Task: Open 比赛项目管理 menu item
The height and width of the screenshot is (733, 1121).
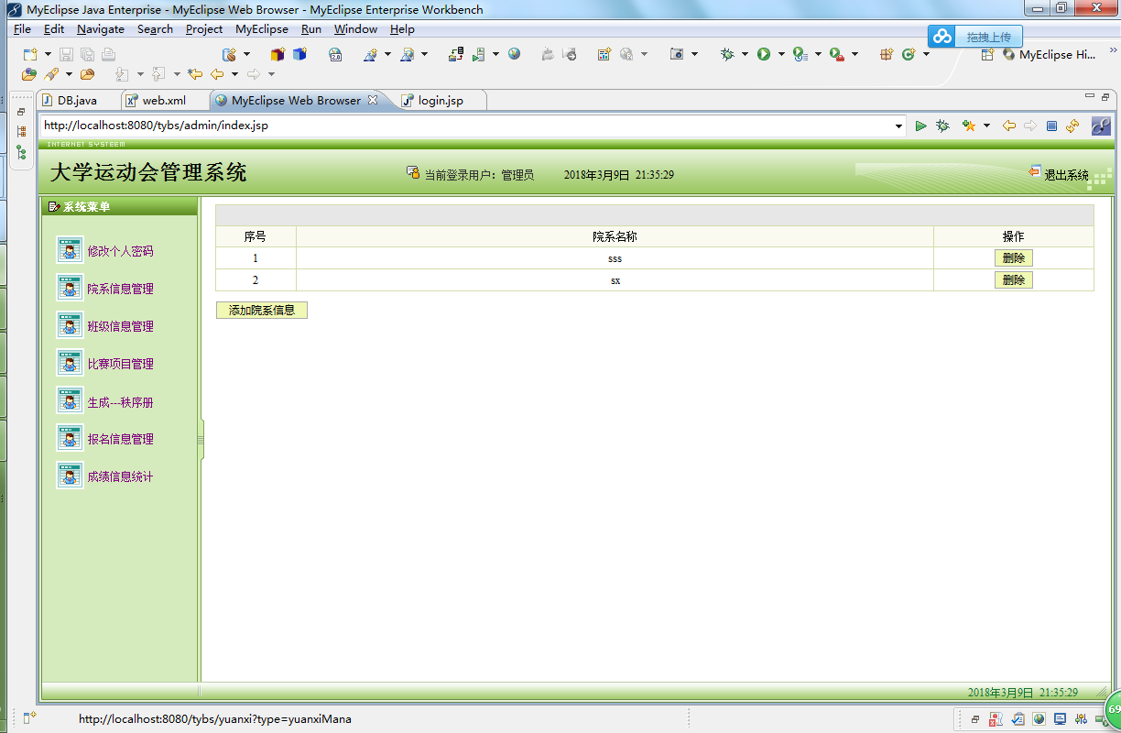Action: 120,364
